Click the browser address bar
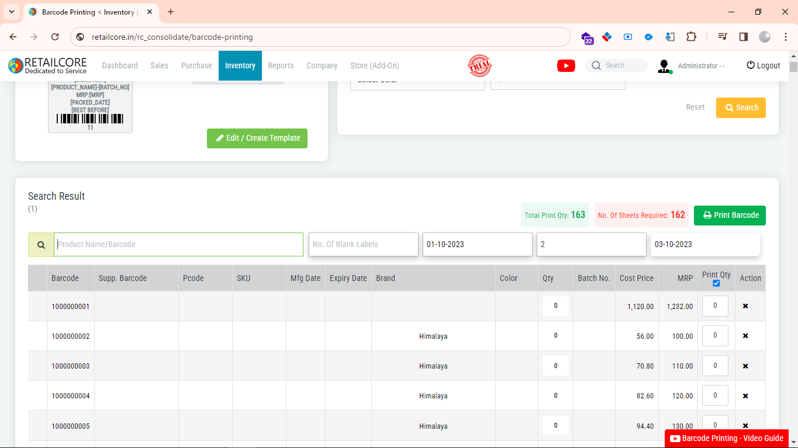Screen dimensions: 798x448 coord(322,37)
